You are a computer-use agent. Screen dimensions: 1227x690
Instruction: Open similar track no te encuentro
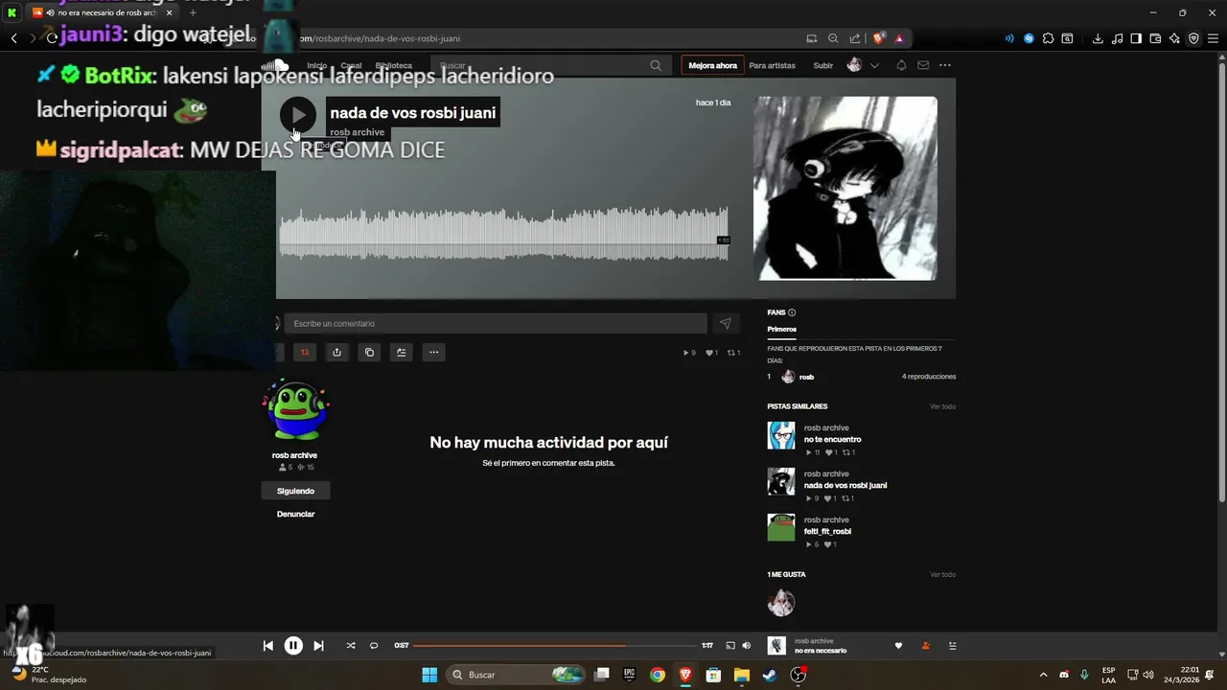[832, 440]
